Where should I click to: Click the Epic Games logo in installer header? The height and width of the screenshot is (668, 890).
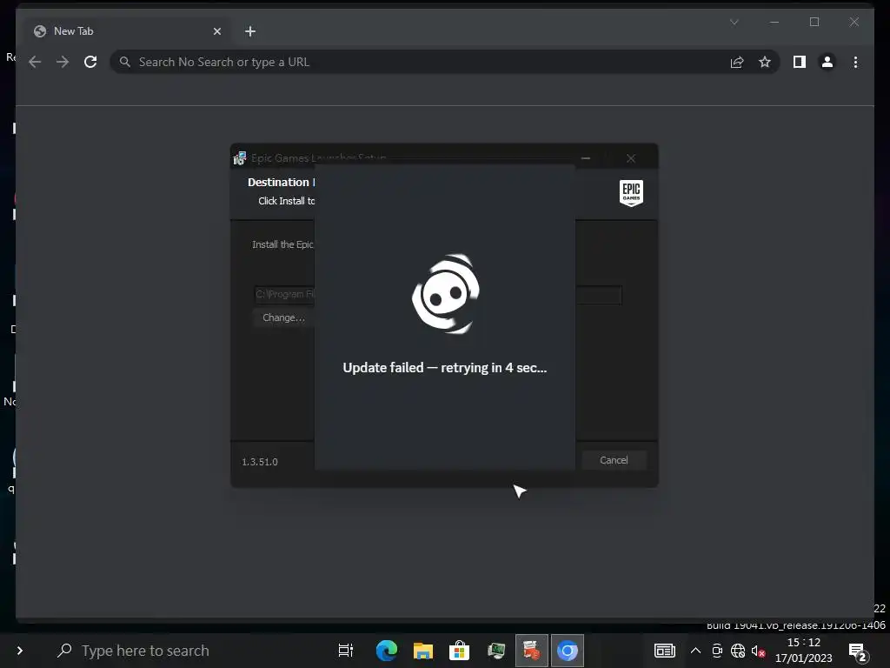(x=631, y=193)
